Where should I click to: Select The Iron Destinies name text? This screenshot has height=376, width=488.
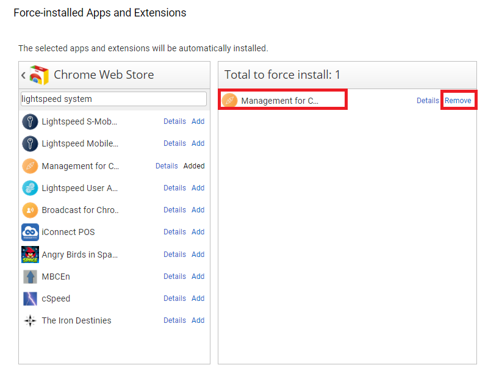click(x=76, y=320)
